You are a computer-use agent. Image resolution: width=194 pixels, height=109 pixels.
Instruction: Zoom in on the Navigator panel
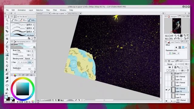[178, 36]
